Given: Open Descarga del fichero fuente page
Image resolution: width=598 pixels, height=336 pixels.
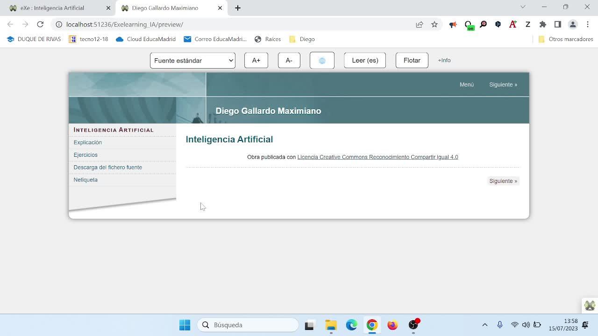Looking at the screenshot, I should point(108,167).
